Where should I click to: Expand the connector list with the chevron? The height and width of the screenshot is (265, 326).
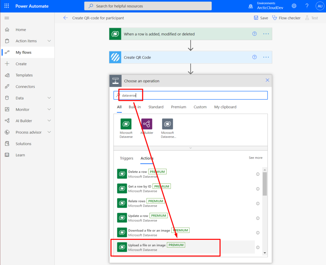(190, 148)
